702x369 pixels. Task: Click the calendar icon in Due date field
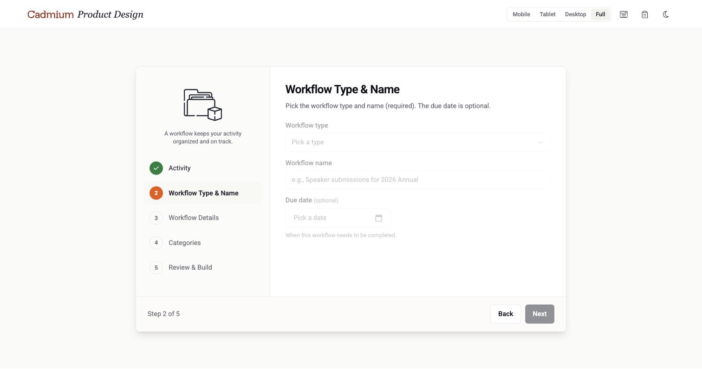point(378,218)
